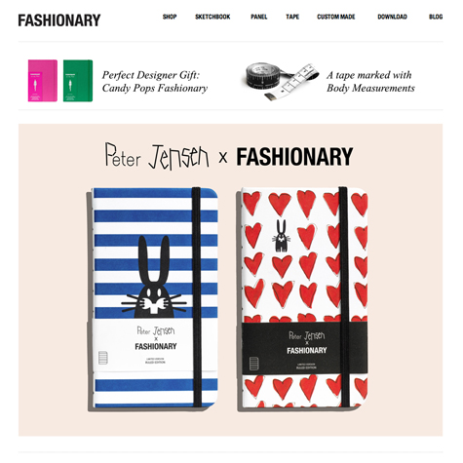Viewport: 463px width, 463px height.
Task: Click the large FASHIONARY text in banner
Action: coord(294,157)
